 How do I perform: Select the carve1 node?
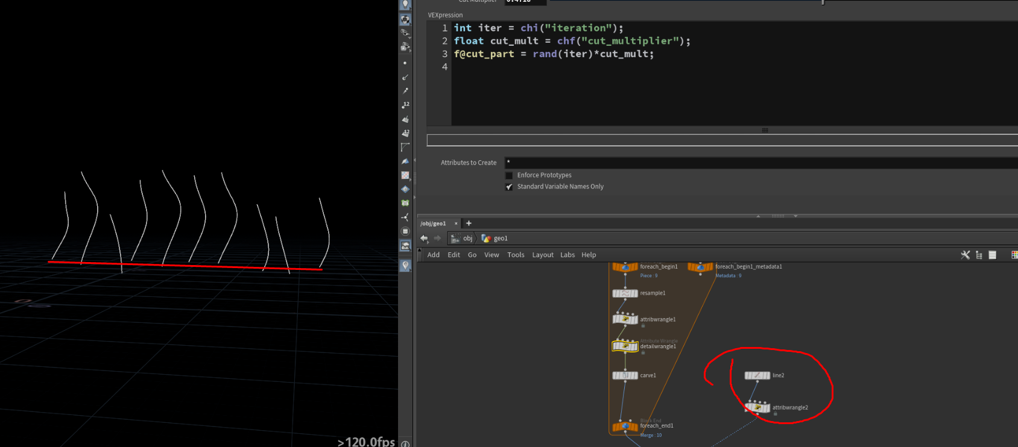point(625,375)
